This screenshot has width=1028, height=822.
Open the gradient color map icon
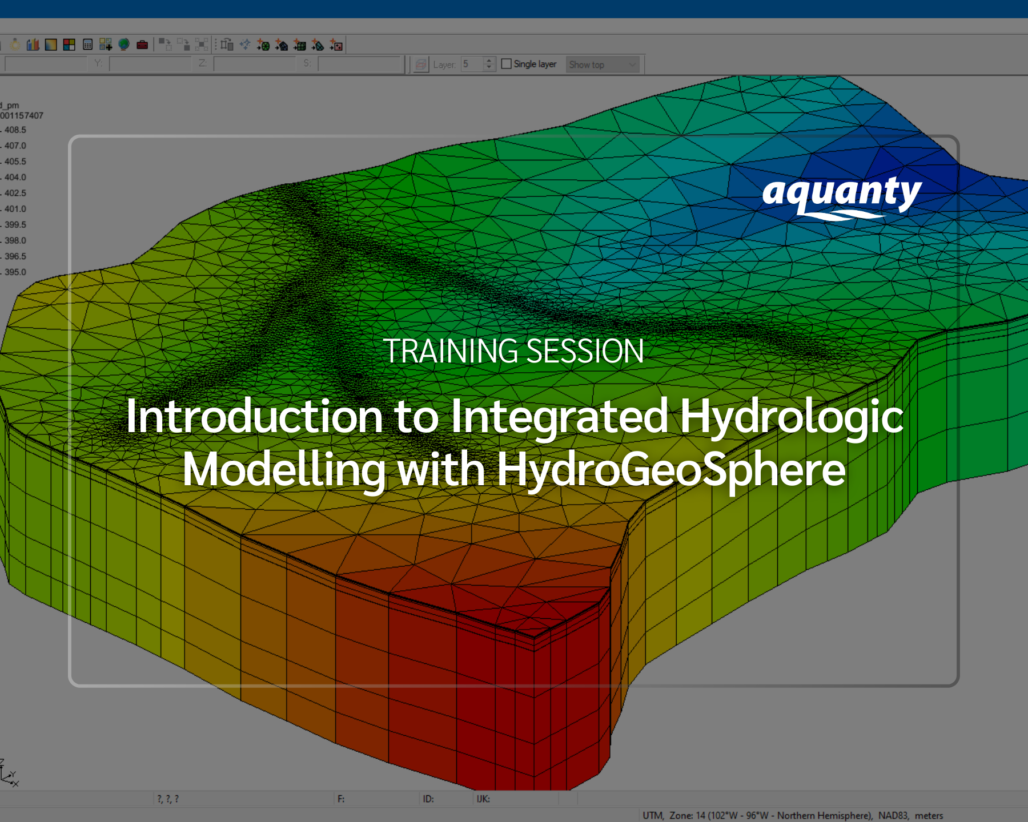coord(51,45)
